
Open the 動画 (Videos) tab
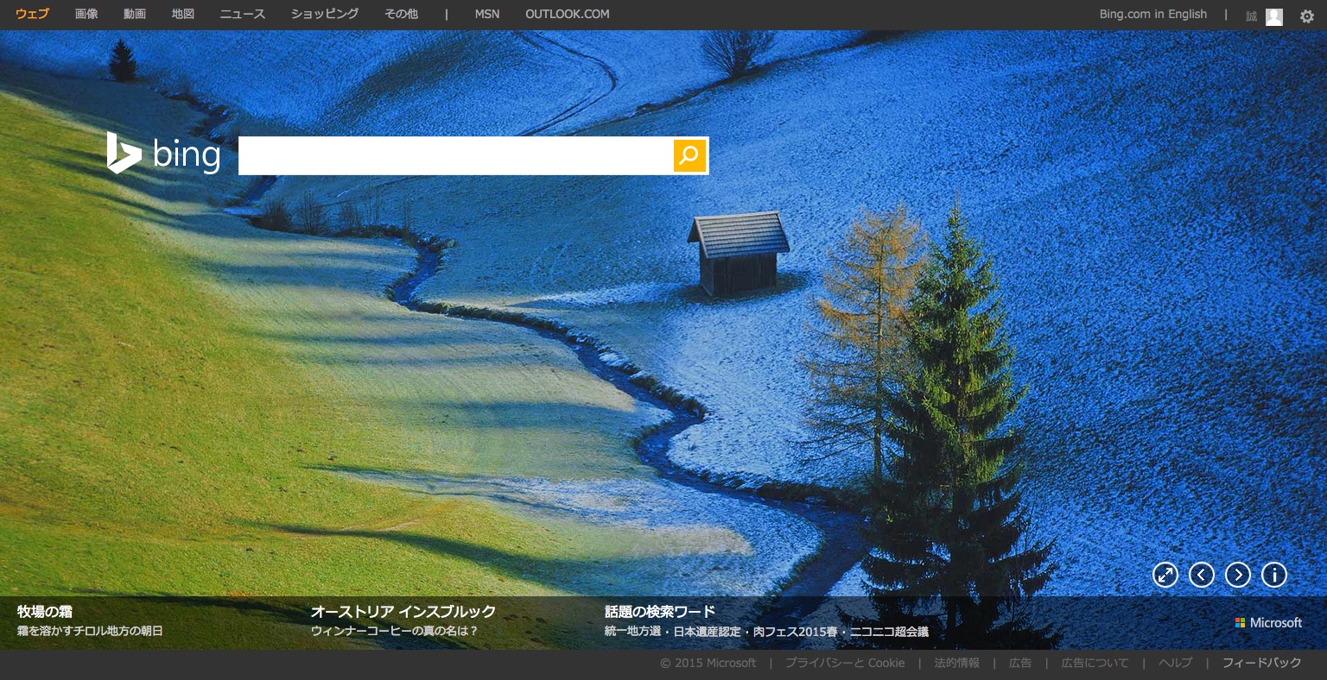pyautogui.click(x=135, y=14)
